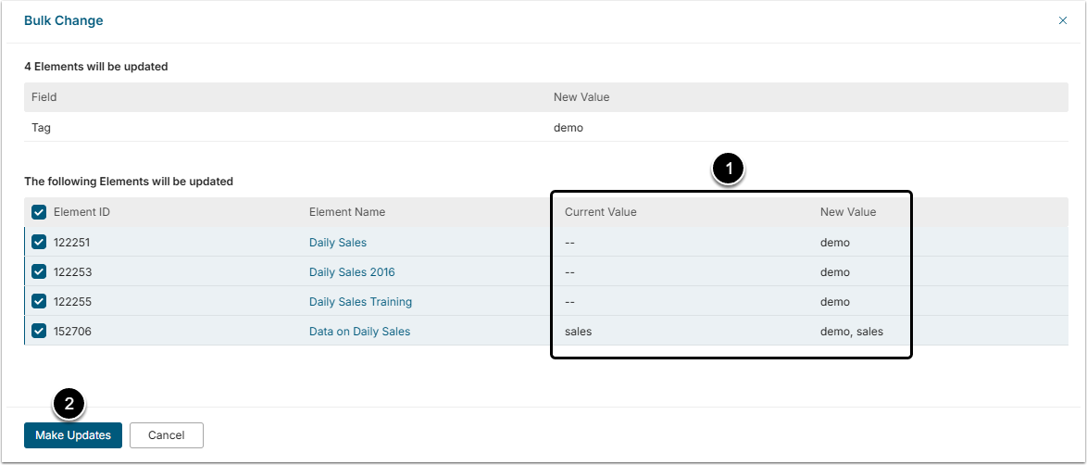This screenshot has height=465, width=1087.
Task: Open the Daily Sales 2016 link
Action: pyautogui.click(x=352, y=272)
